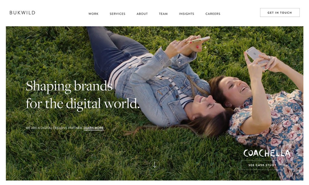309x185 pixels.
Task: Open the Insights section
Action: (187, 14)
